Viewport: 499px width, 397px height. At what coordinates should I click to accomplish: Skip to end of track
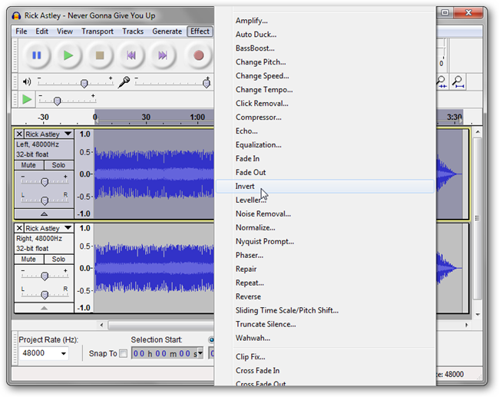point(163,55)
